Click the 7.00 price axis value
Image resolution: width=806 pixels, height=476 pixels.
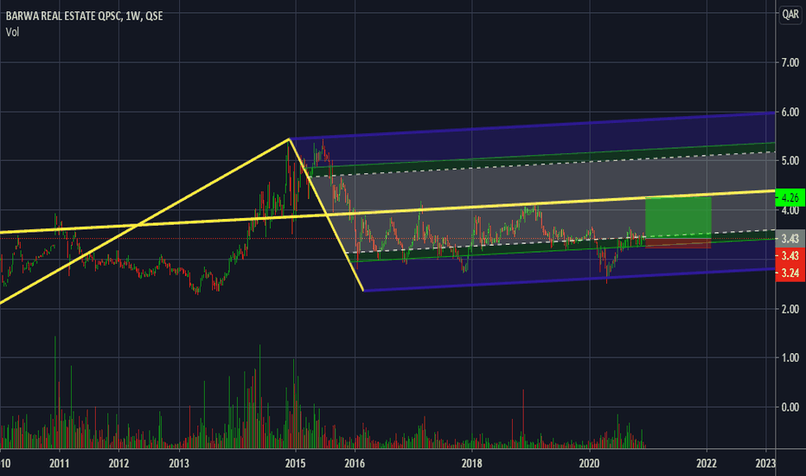[x=790, y=63]
